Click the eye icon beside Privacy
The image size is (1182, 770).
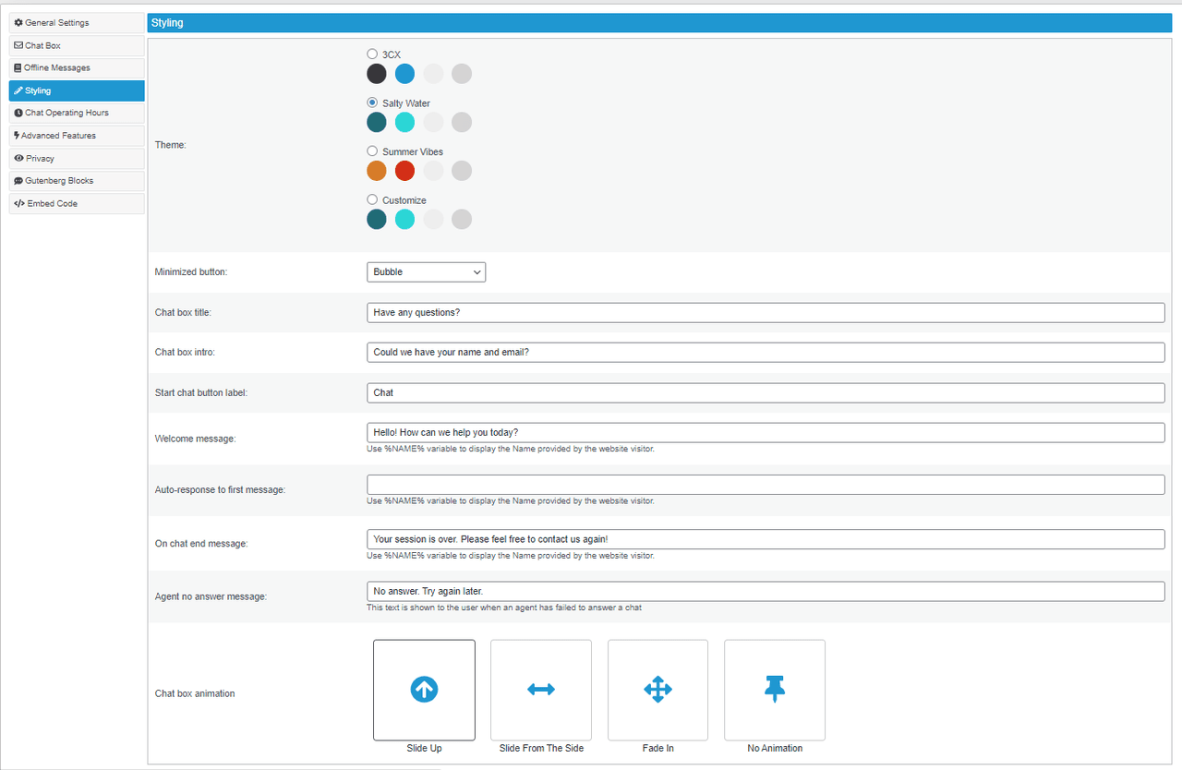point(18,158)
